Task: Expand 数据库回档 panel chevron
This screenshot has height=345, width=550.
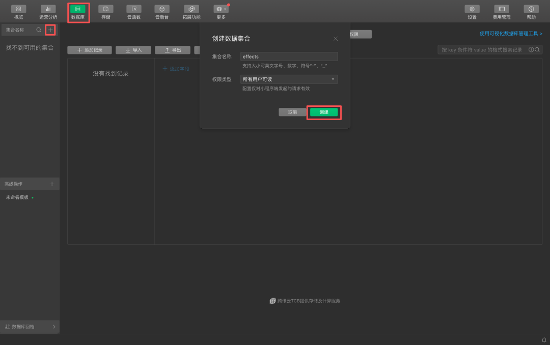Action: tap(54, 327)
